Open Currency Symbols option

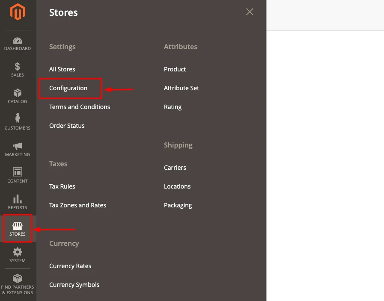[x=74, y=285]
